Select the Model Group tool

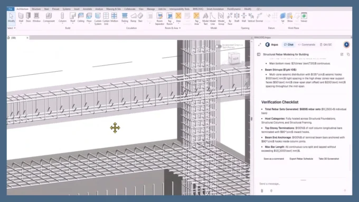(221, 19)
